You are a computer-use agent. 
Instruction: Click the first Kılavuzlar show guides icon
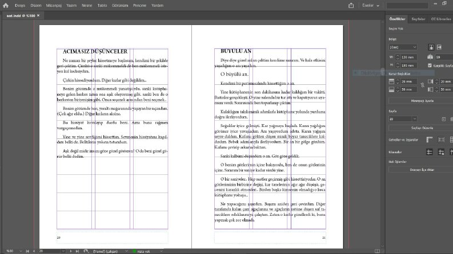pos(430,152)
